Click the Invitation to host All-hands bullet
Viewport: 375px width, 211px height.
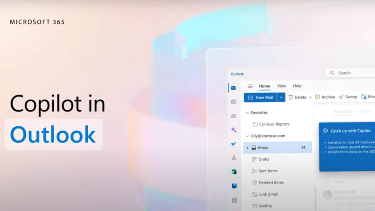pos(351,142)
